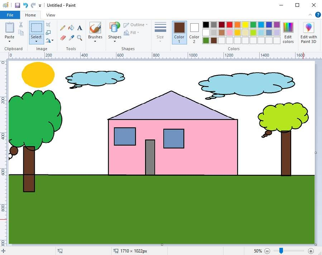Click the Paste clipboard icon
This screenshot has height=255, width=322.
(9, 28)
